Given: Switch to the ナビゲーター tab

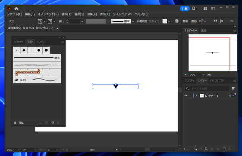Looking at the screenshot, I should 191,31.
